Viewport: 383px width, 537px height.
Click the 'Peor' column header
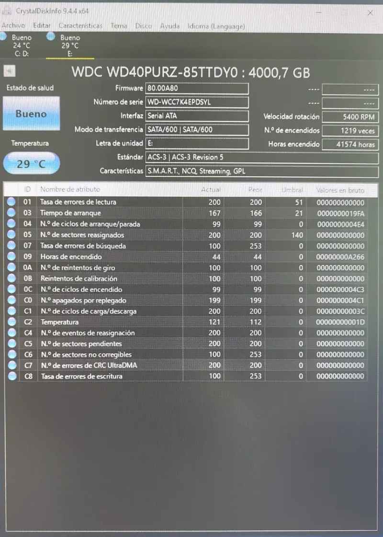255,190
